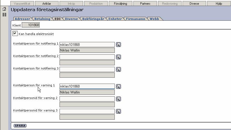This screenshot has width=231, height=130.
Task: Click label Kontaktperson för notifiering 2
Action: pos(36,56)
